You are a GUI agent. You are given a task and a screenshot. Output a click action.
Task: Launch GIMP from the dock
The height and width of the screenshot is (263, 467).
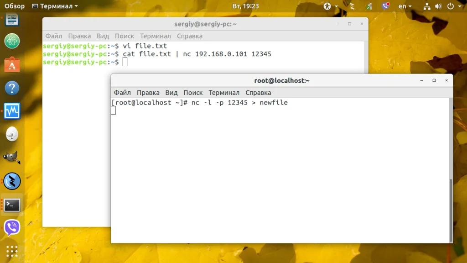(x=12, y=158)
